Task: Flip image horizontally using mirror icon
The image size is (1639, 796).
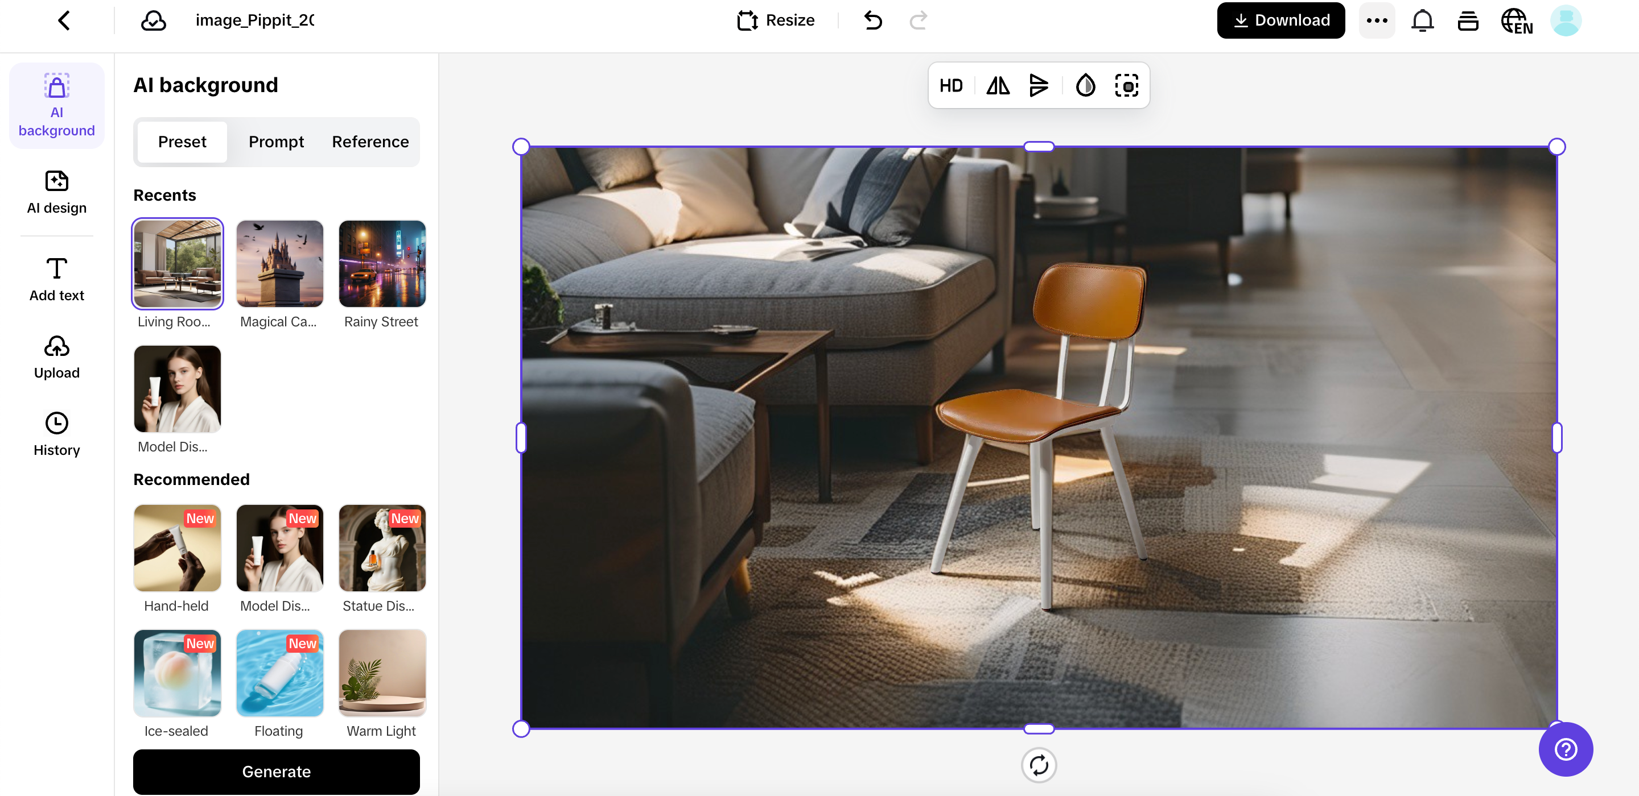Action: 997,86
